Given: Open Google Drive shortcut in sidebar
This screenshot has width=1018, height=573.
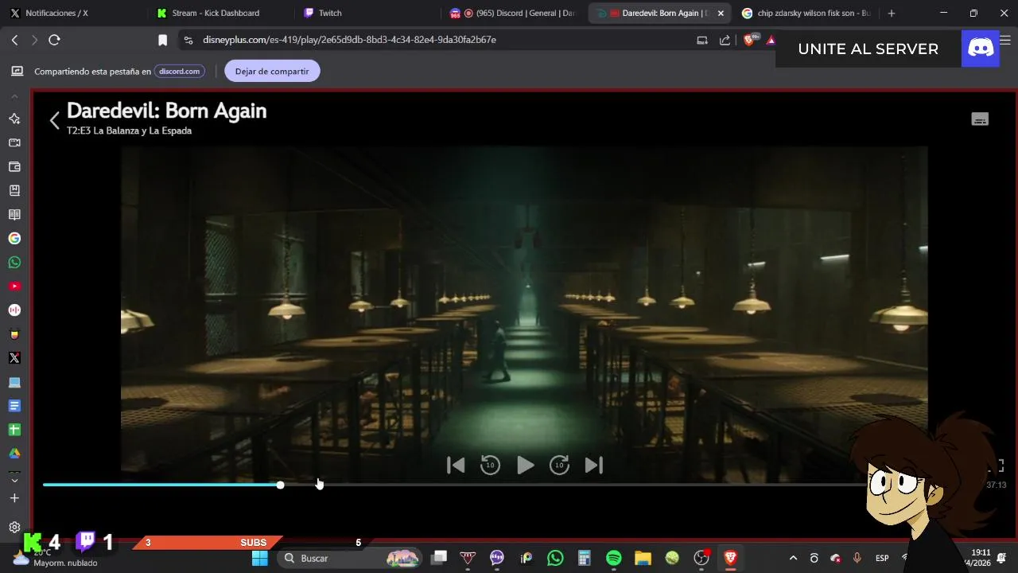Looking at the screenshot, I should tap(14, 453).
